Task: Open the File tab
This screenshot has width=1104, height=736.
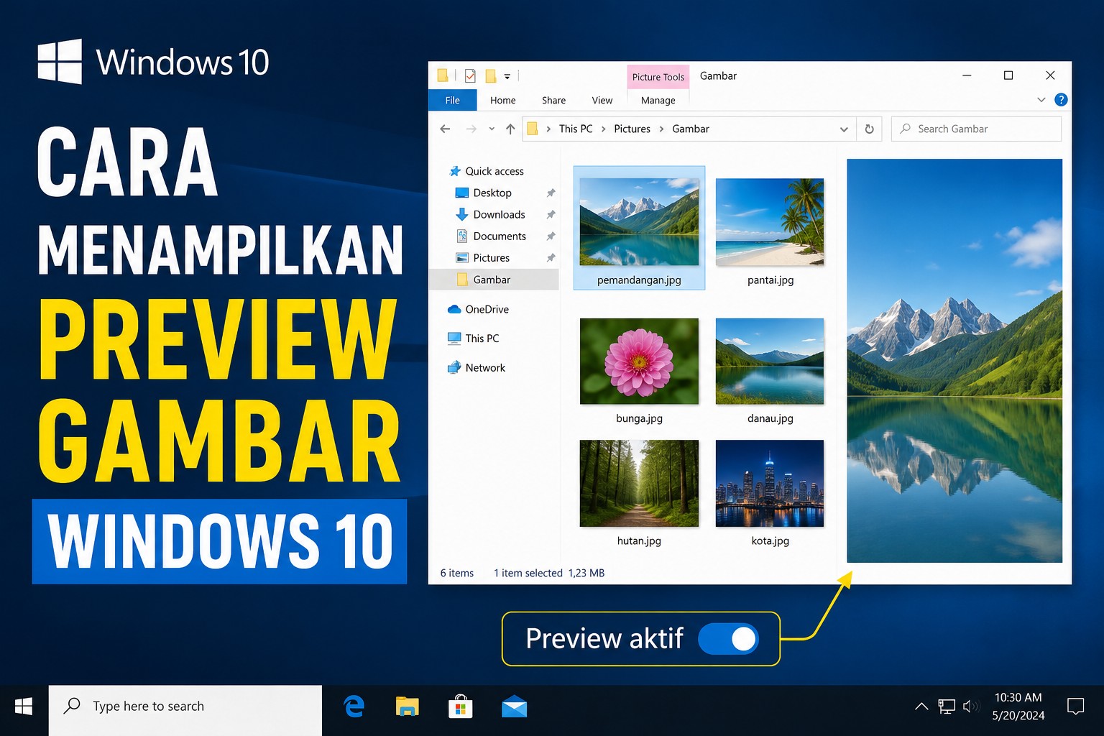Action: pyautogui.click(x=452, y=100)
